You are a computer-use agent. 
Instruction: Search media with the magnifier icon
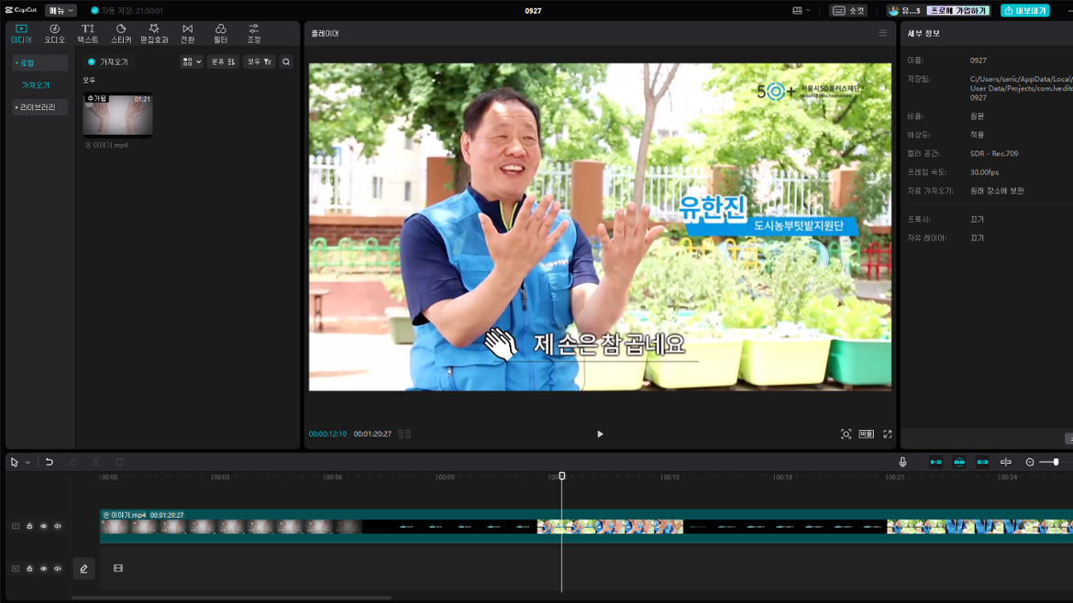pyautogui.click(x=286, y=62)
